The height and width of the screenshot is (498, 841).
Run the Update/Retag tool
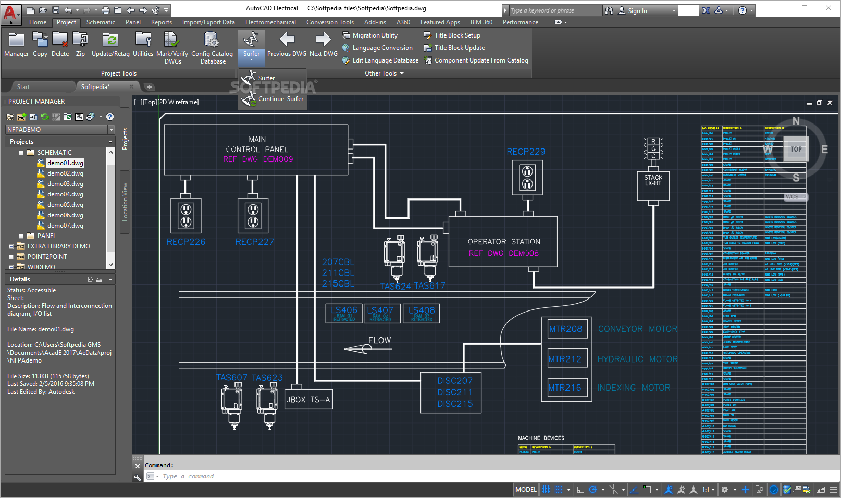[x=110, y=44]
